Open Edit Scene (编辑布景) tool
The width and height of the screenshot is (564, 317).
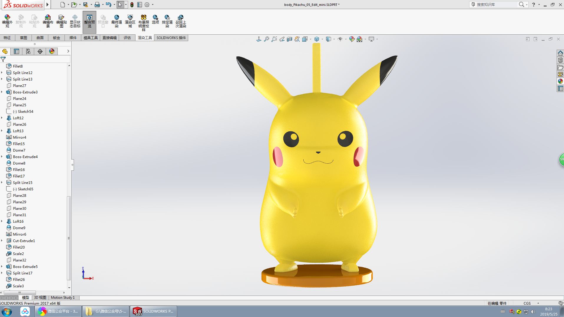48,21
